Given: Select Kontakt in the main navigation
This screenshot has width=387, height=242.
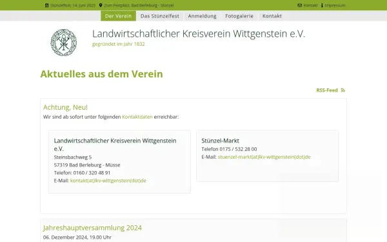Looking at the screenshot, I should [x=272, y=16].
